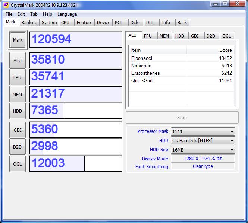This screenshot has width=248, height=223.
Task: Expand the Processor Mask dropdown
Action: click(x=203, y=131)
